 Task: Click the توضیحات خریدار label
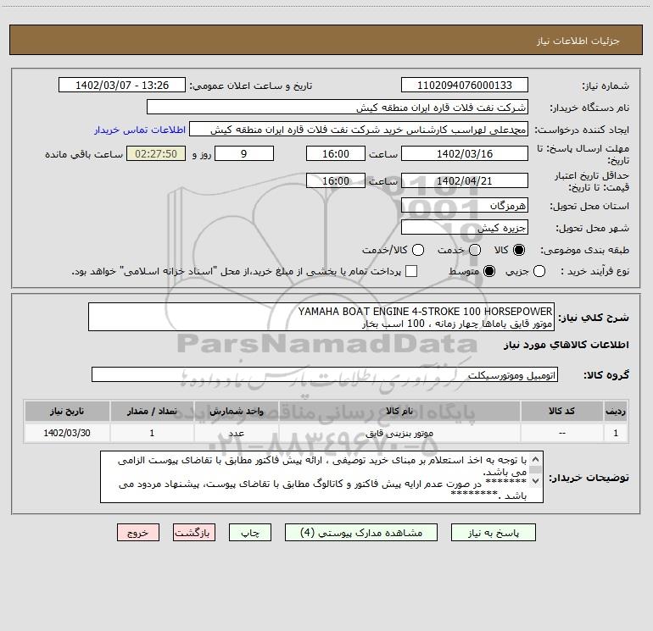point(589,478)
